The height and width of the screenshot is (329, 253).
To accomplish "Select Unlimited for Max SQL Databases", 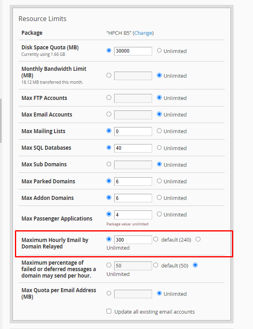I will [x=159, y=148].
